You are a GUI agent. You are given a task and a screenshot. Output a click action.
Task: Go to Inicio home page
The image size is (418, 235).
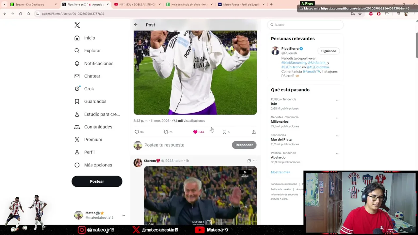click(85, 38)
